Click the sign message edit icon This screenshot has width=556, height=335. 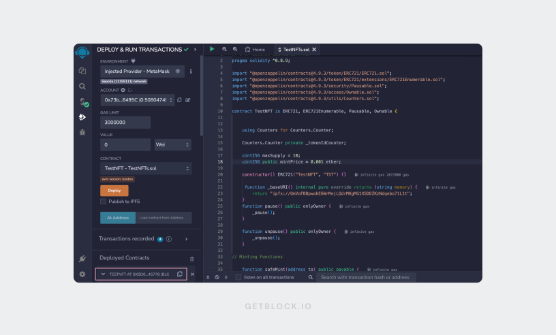coord(187,100)
